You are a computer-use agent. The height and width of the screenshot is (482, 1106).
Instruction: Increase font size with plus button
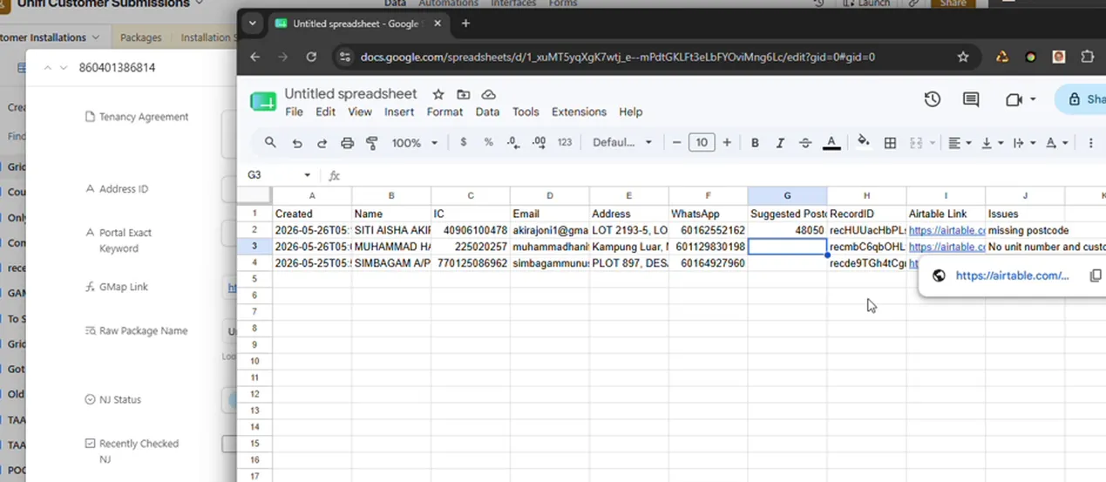(727, 142)
